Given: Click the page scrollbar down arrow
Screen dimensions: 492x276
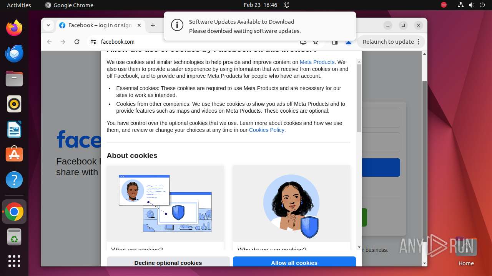Looking at the screenshot, I should pos(424,264).
